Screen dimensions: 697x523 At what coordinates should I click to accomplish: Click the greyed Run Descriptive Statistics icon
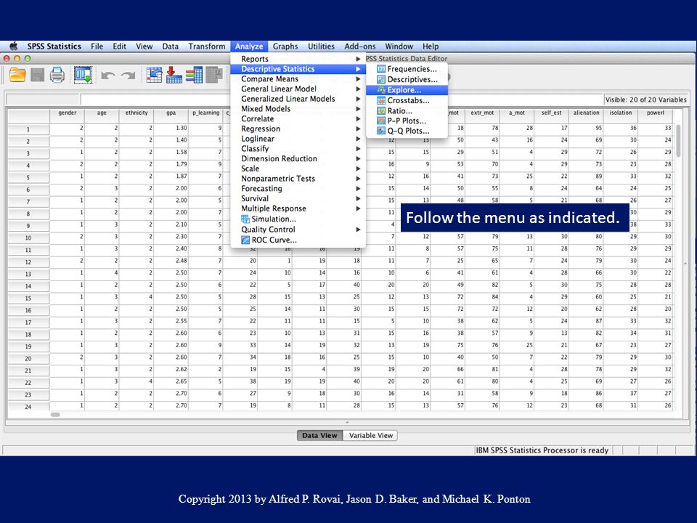point(213,75)
